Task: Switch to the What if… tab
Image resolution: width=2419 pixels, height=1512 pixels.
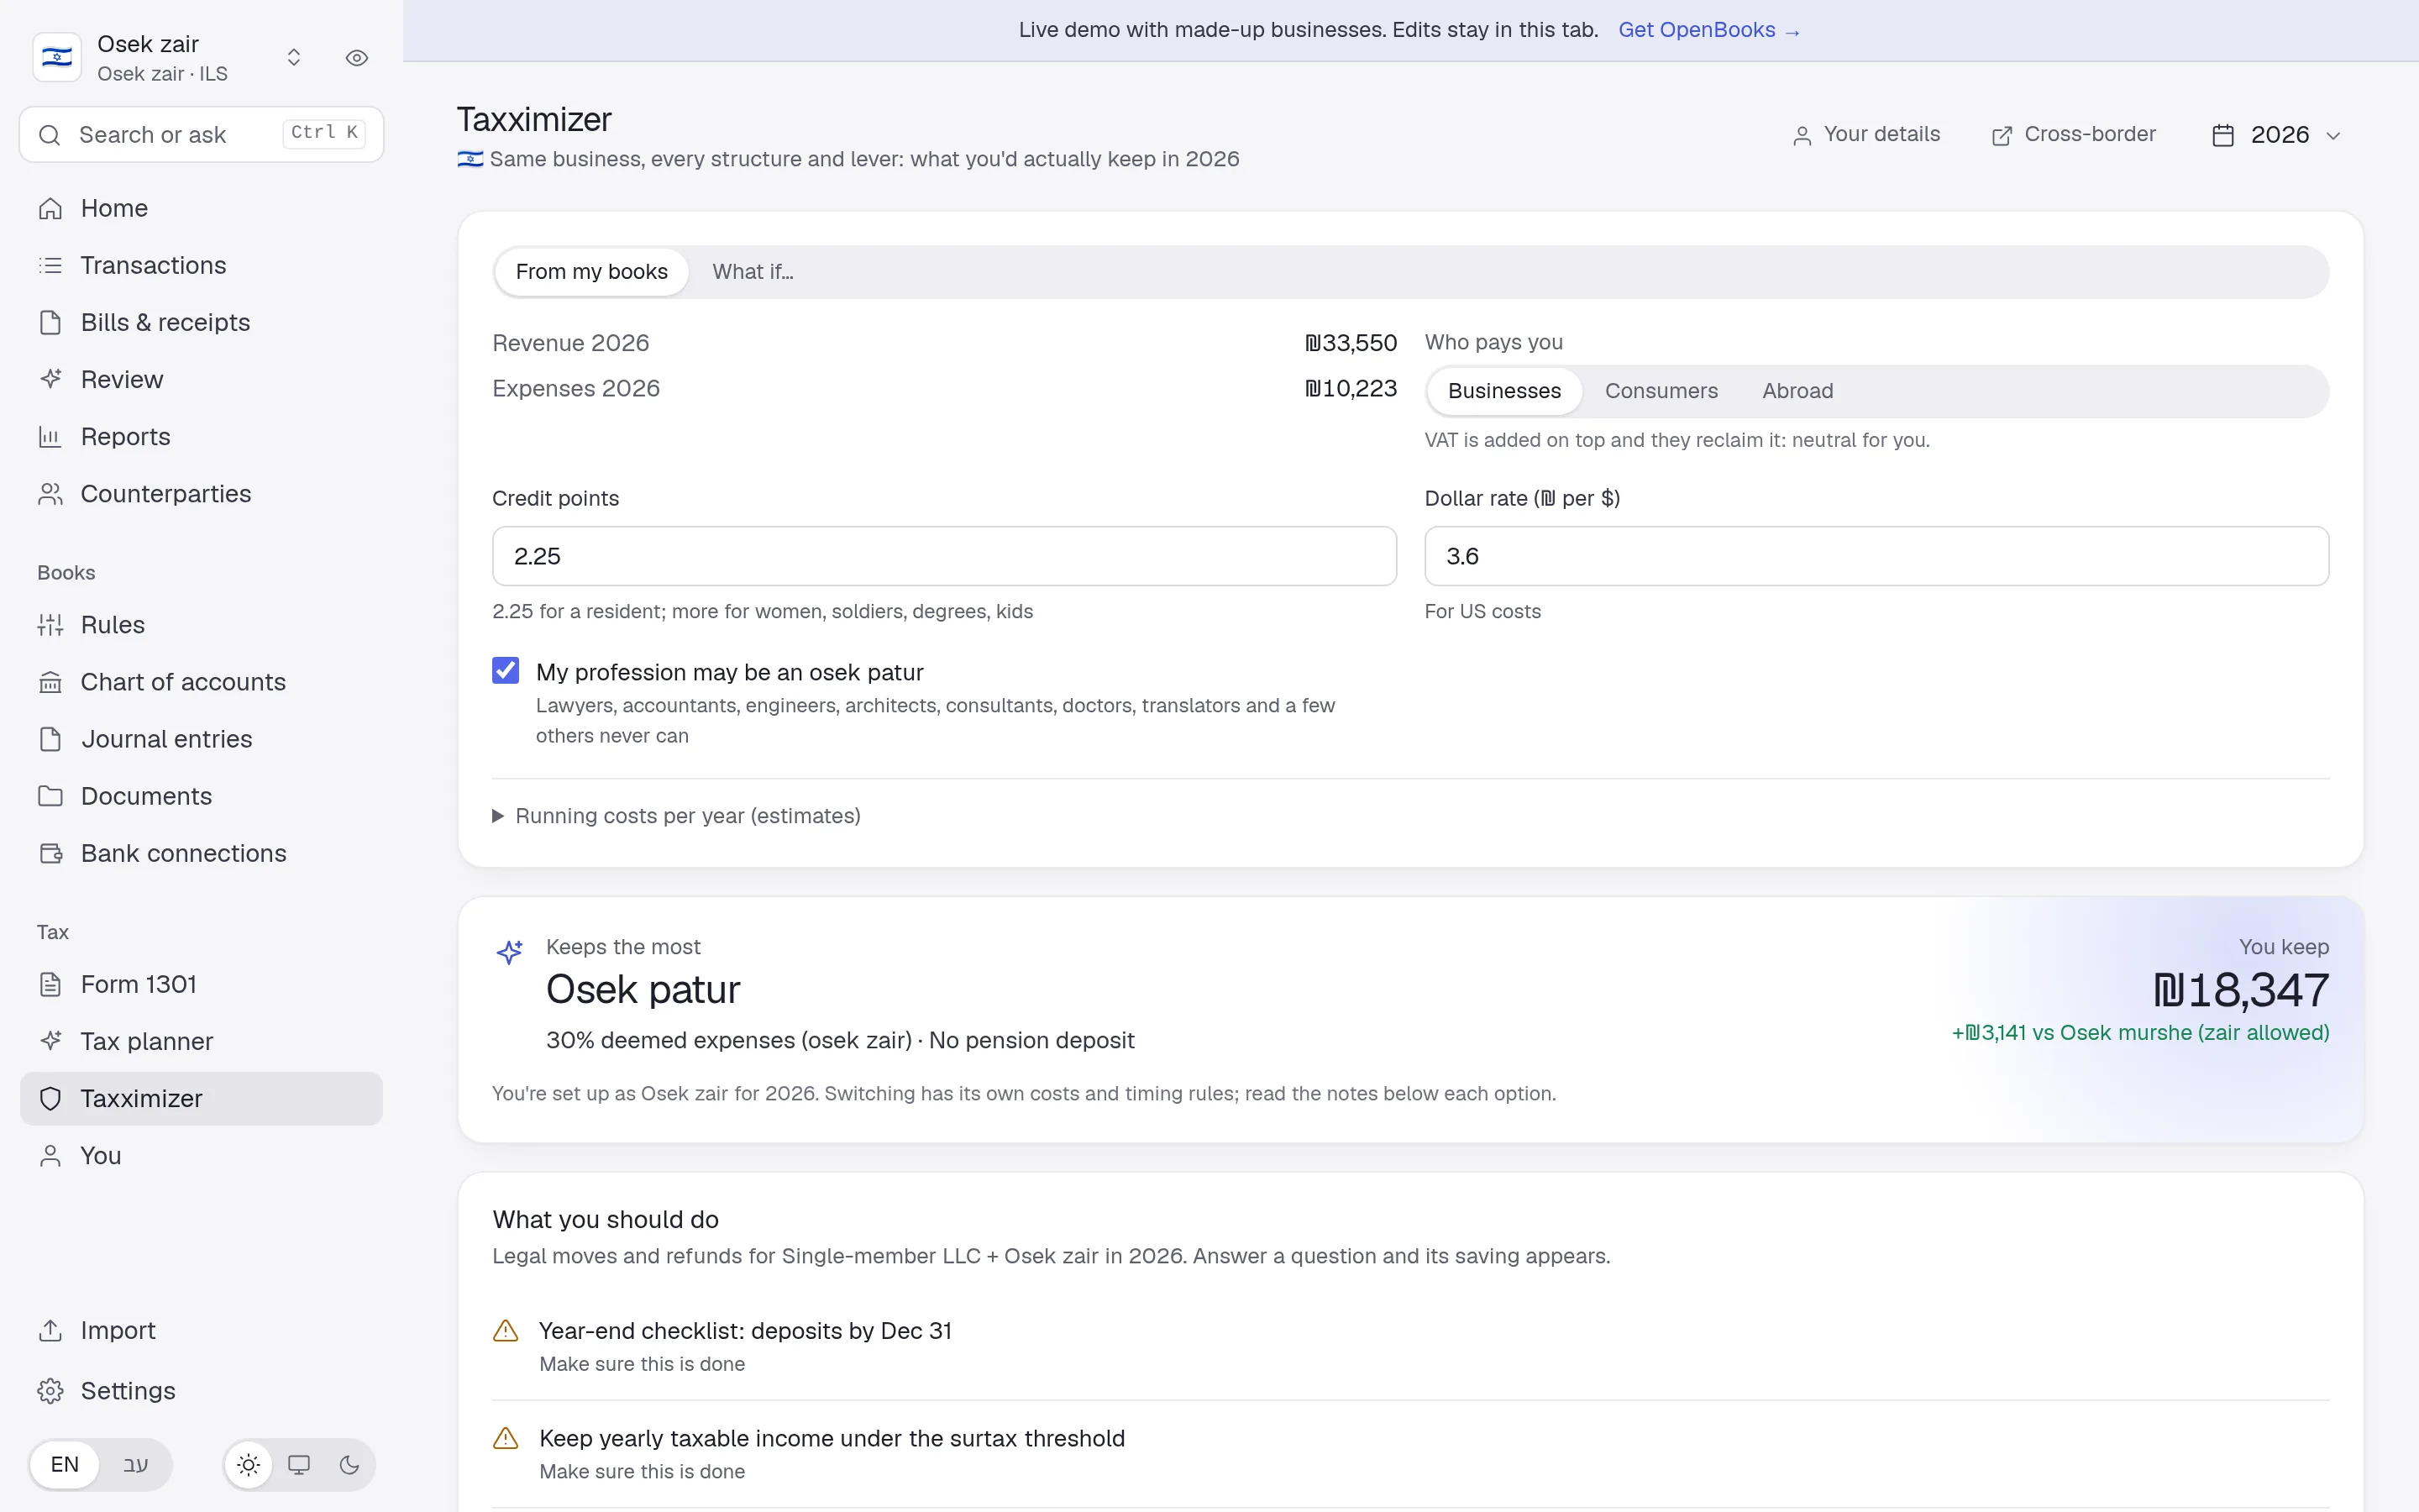Action: coord(753,272)
